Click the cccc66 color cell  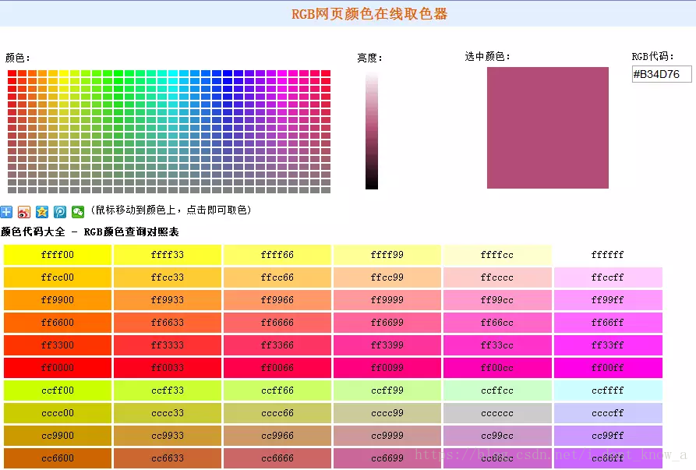277,413
